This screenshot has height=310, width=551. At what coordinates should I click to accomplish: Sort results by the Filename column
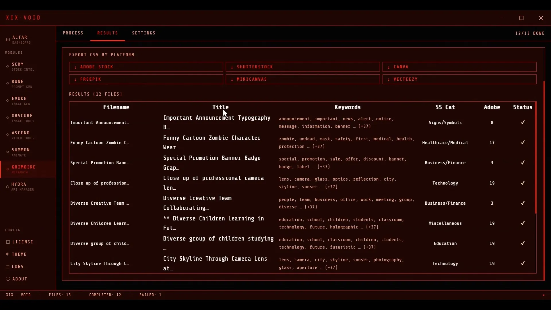(x=116, y=107)
